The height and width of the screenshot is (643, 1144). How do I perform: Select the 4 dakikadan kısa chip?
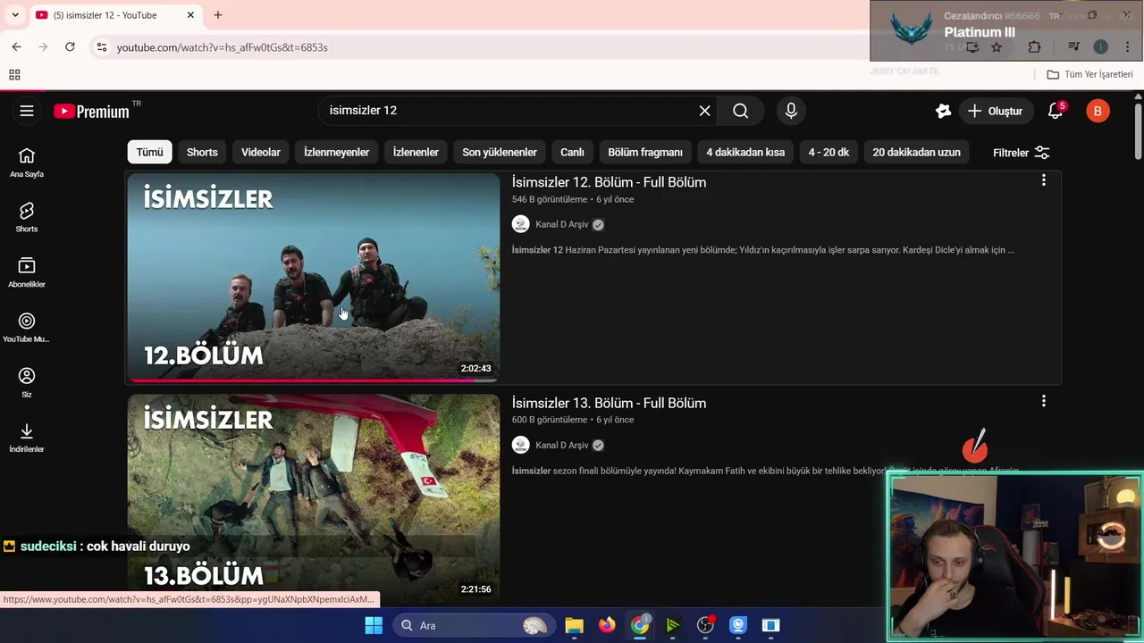point(745,152)
